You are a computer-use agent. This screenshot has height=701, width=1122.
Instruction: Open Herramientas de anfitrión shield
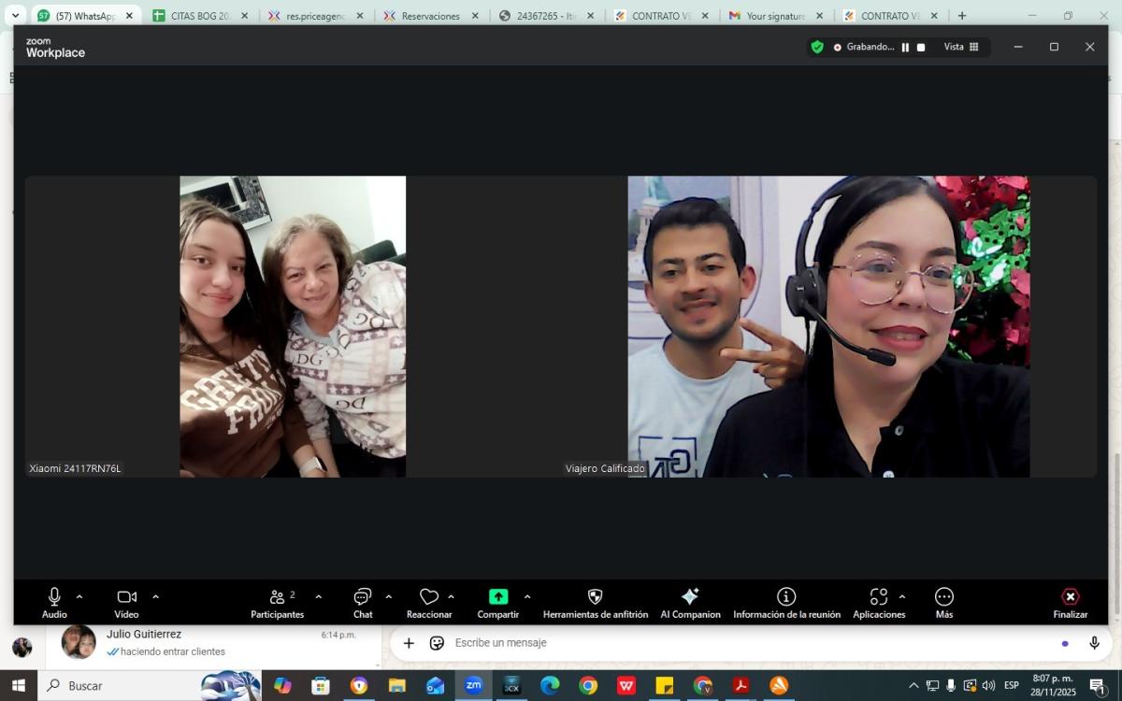(595, 597)
